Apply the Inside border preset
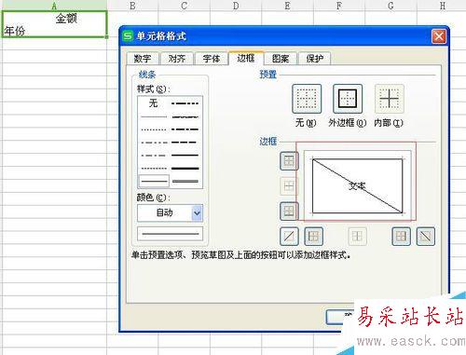This screenshot has width=466, height=355. click(389, 99)
